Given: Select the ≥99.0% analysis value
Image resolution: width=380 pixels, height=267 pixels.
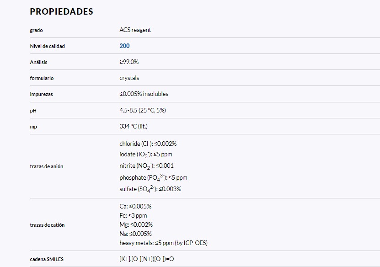Looking at the screenshot, I should coord(129,62).
